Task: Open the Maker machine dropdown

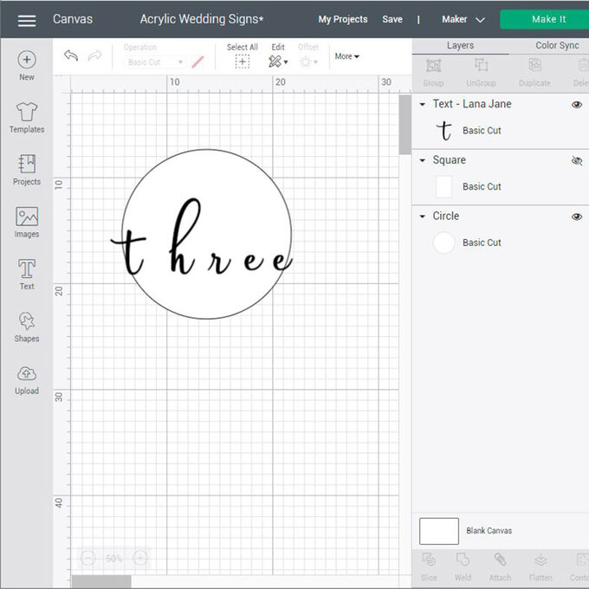Action: coord(463,20)
